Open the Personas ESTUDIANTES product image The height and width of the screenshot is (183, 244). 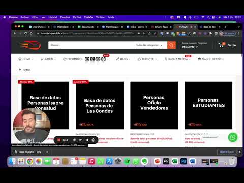click(x=208, y=105)
